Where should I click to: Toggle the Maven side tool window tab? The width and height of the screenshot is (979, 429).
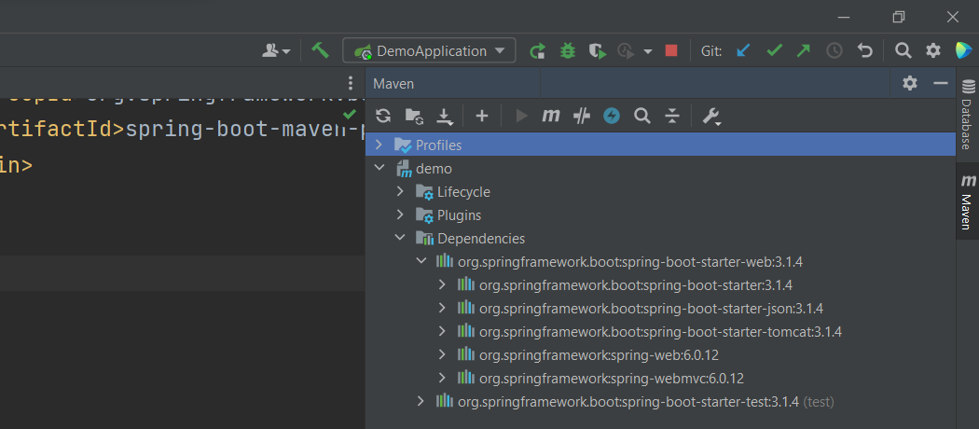[x=967, y=201]
